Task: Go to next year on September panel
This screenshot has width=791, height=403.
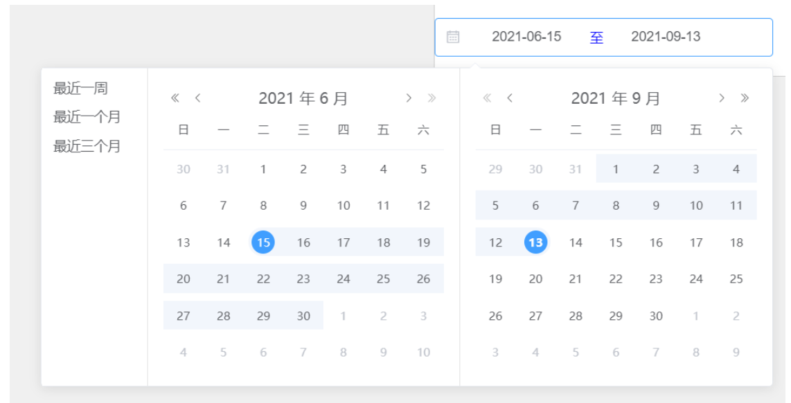Action: pos(745,98)
